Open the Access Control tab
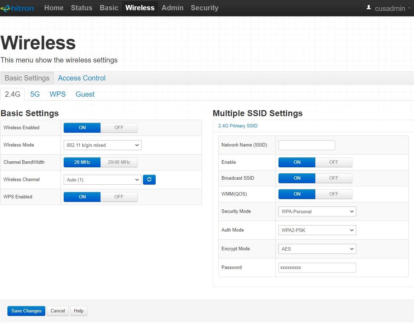The height and width of the screenshot is (323, 414). pos(82,78)
